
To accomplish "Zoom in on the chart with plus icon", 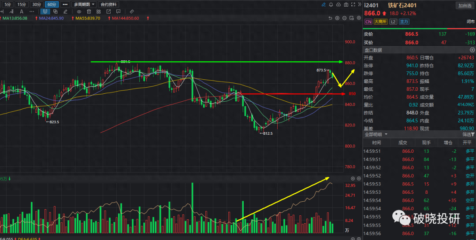I will [x=337, y=18].
